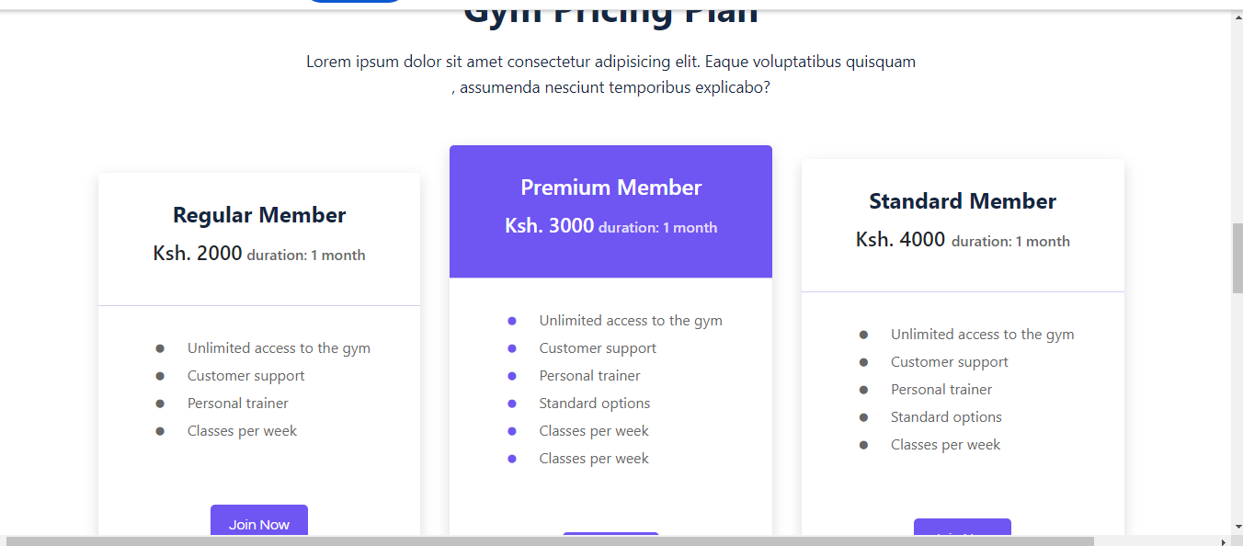Click the Standard Member heading
The width and height of the screenshot is (1243, 546).
coord(962,200)
